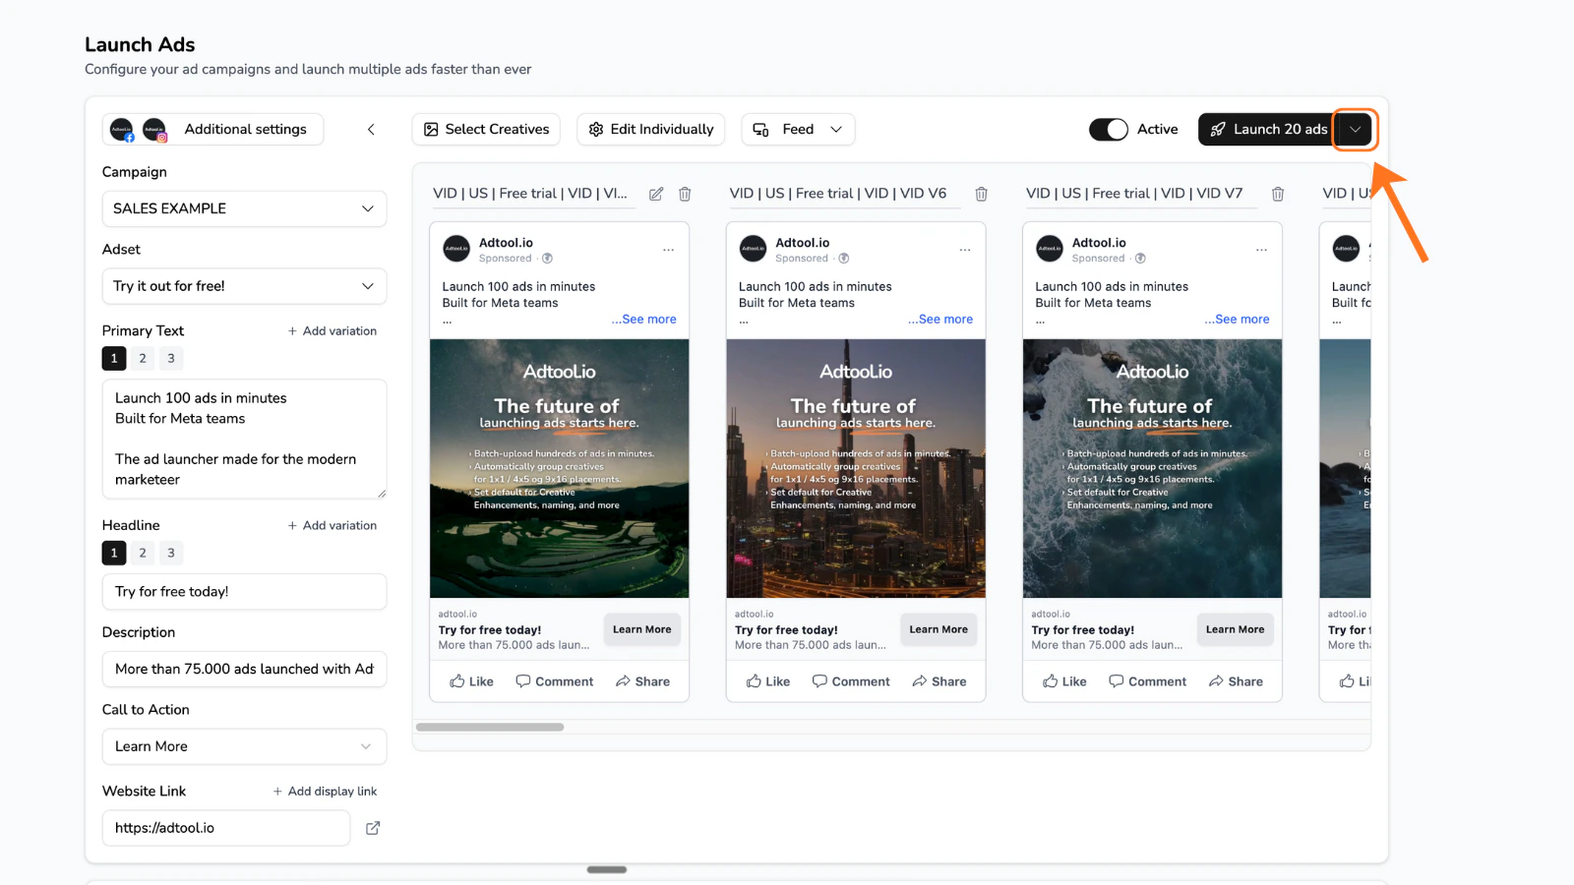Expand See more on VID V6 ad text
The width and height of the screenshot is (1574, 885).
point(940,320)
